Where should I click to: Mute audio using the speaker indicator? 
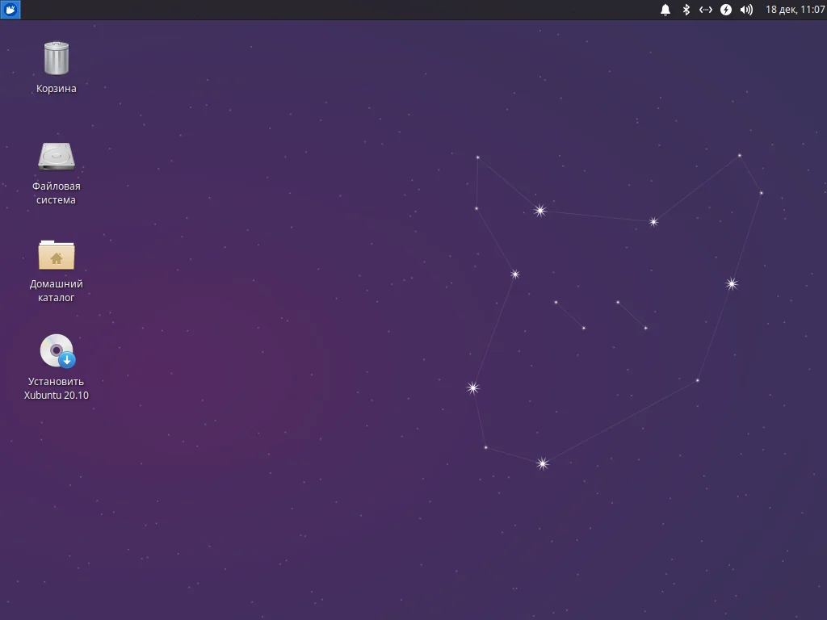(x=746, y=10)
